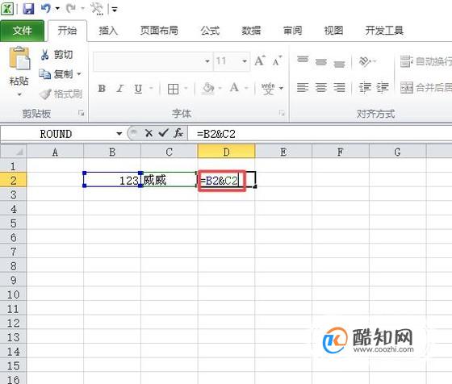
Task: Expand the ROUND name box dropdown
Action: pyautogui.click(x=119, y=134)
